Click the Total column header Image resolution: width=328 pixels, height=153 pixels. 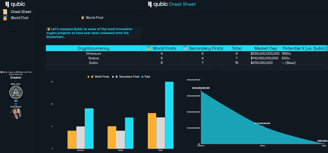[236, 48]
